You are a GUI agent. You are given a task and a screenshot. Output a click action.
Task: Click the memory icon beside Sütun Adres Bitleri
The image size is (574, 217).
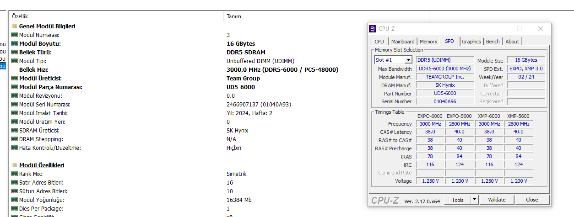click(x=14, y=191)
